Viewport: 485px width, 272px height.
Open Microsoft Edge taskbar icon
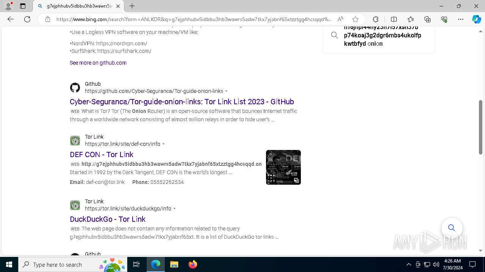point(156,264)
